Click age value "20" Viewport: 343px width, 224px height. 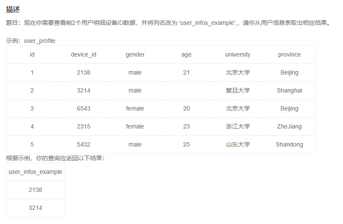point(187,108)
